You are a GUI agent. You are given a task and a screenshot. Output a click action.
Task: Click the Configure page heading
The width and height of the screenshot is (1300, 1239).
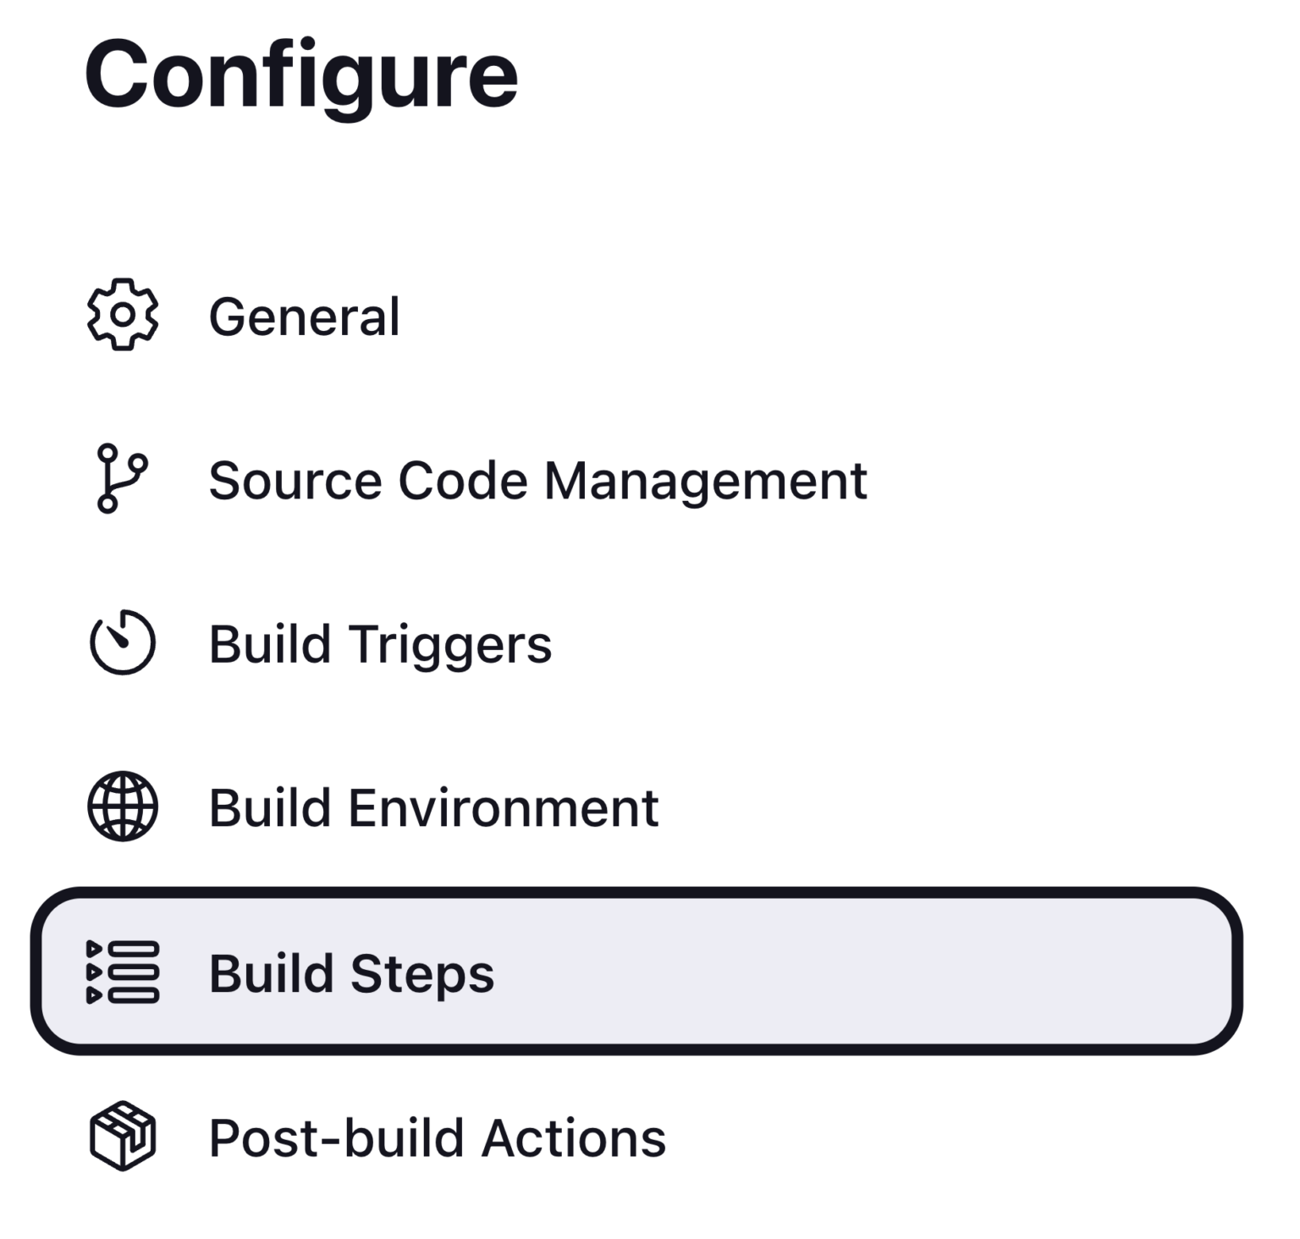click(x=300, y=72)
